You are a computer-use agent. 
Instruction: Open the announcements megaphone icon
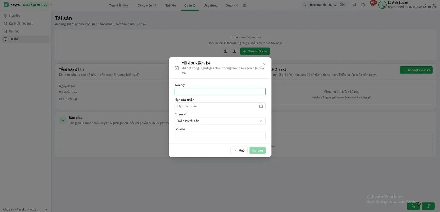tap(354, 5)
